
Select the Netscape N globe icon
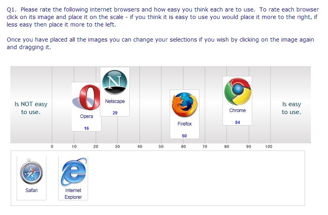(x=115, y=82)
